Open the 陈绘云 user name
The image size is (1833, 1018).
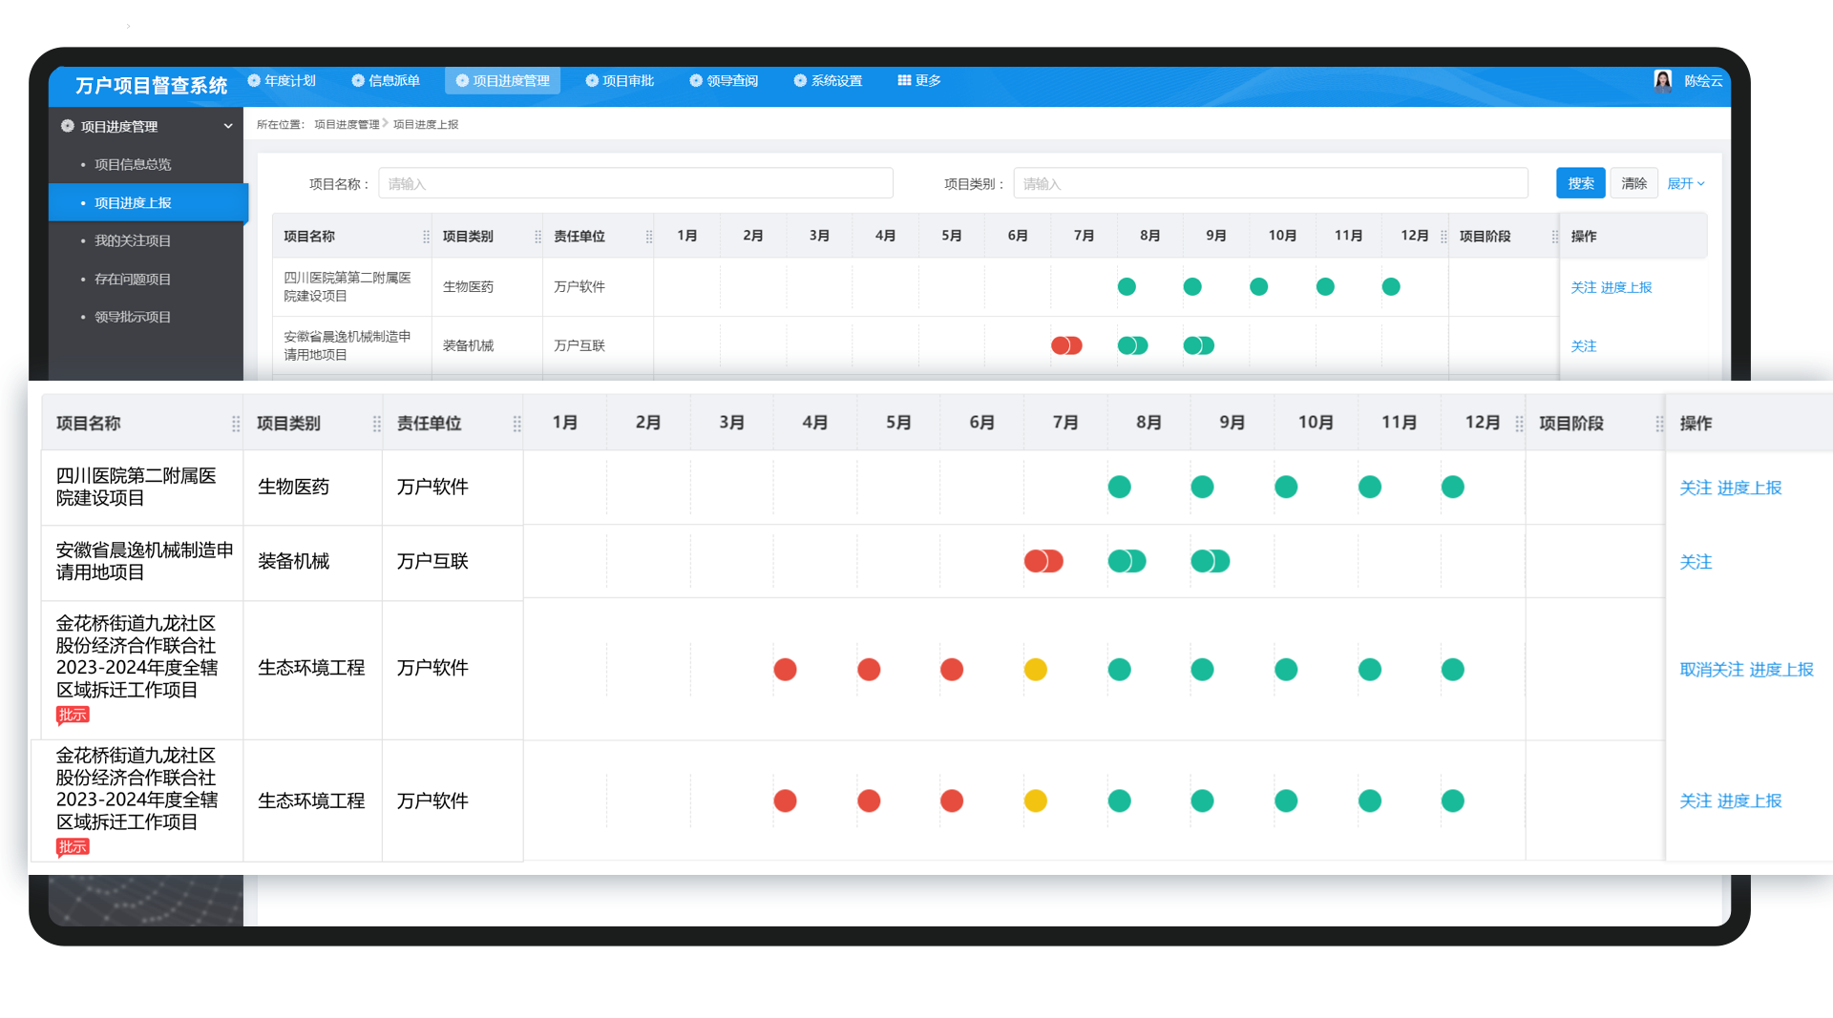coord(1703,81)
